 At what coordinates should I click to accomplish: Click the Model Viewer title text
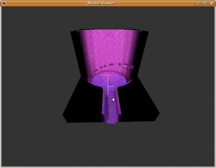[101, 3]
